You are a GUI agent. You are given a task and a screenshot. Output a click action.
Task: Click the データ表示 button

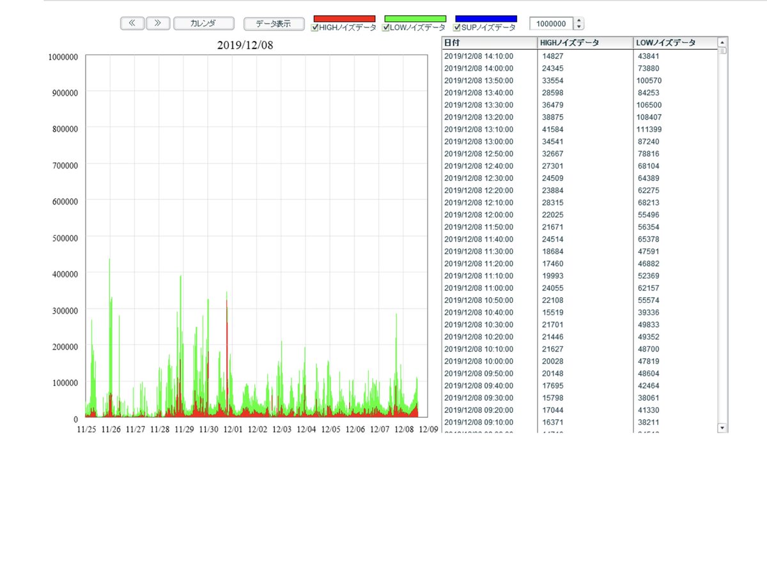(274, 24)
